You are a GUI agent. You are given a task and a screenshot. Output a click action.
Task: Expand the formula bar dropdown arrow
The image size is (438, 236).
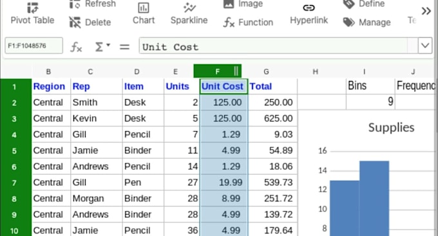(425, 46)
